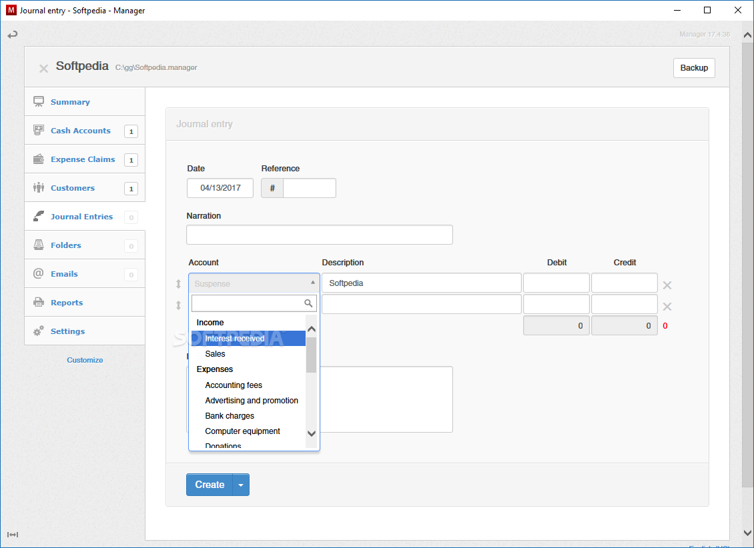Click reorder handle of second journal line
Viewport: 754px width, 548px height.
178,305
